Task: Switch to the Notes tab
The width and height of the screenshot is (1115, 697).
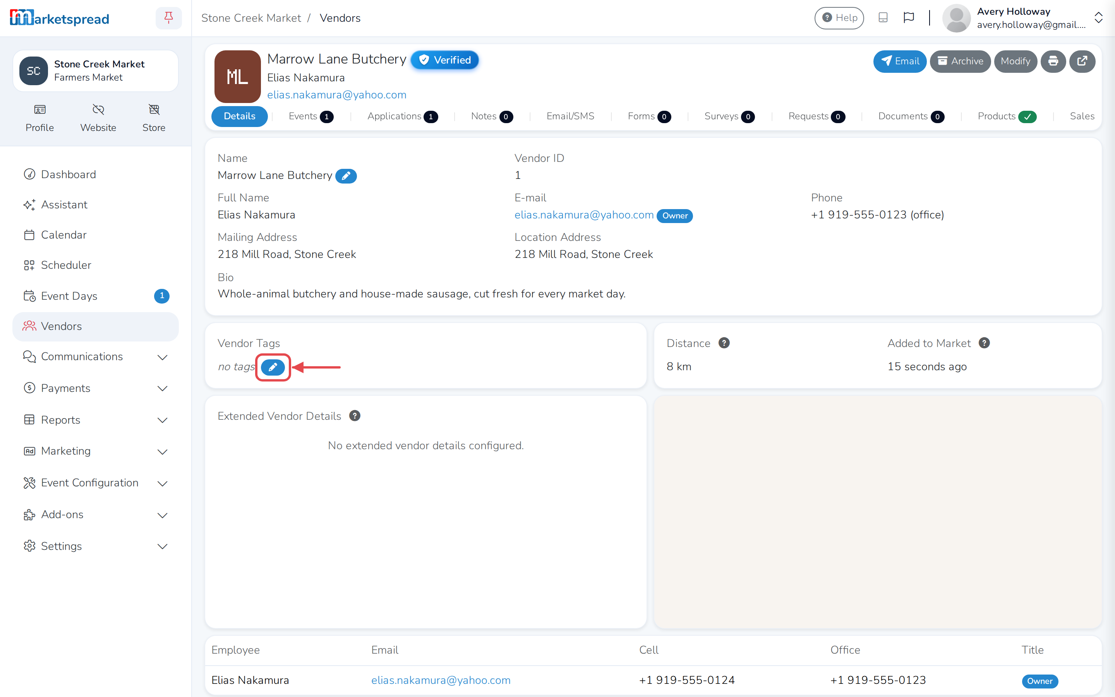Action: pyautogui.click(x=492, y=116)
